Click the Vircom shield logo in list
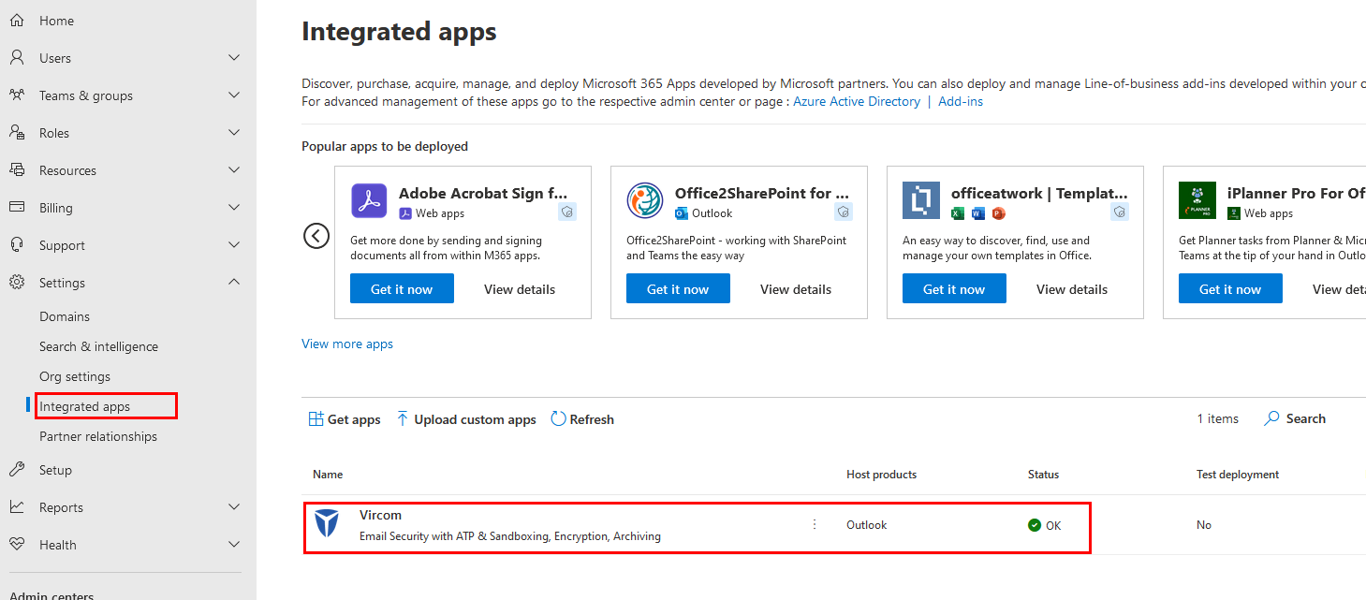 (327, 523)
